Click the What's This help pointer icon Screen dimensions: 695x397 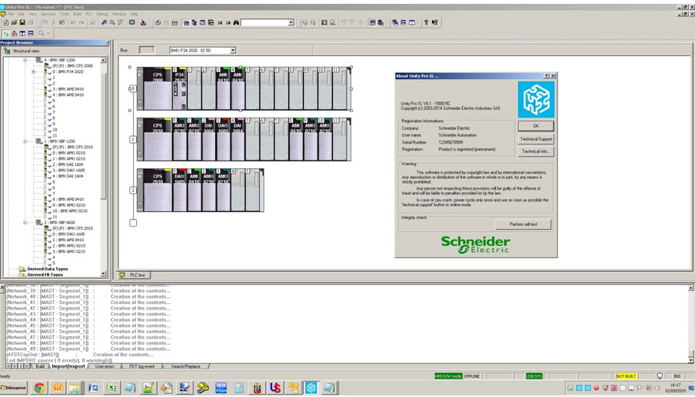(x=435, y=22)
